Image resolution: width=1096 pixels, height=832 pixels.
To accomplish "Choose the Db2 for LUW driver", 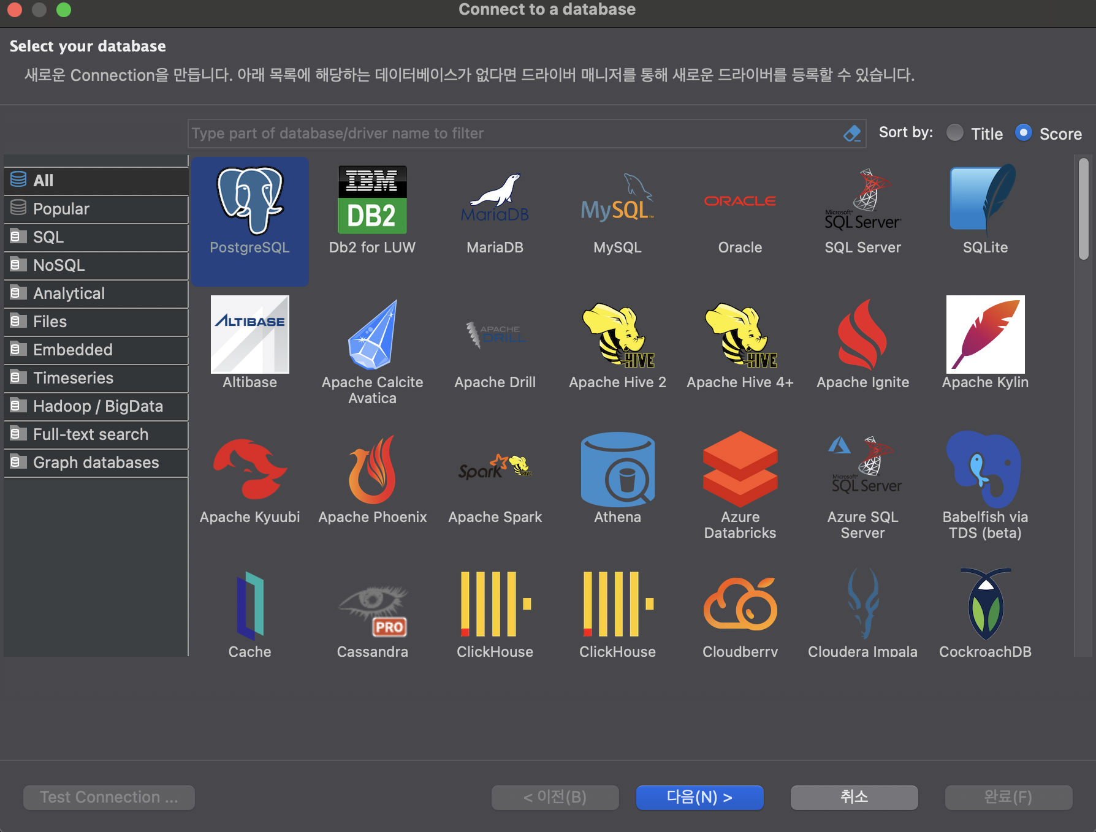I will (372, 200).
